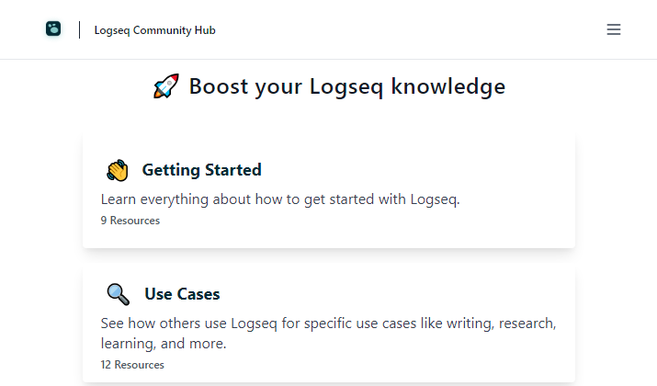Image resolution: width=657 pixels, height=386 pixels.
Task: Select the Getting Started description text
Action: tap(280, 199)
